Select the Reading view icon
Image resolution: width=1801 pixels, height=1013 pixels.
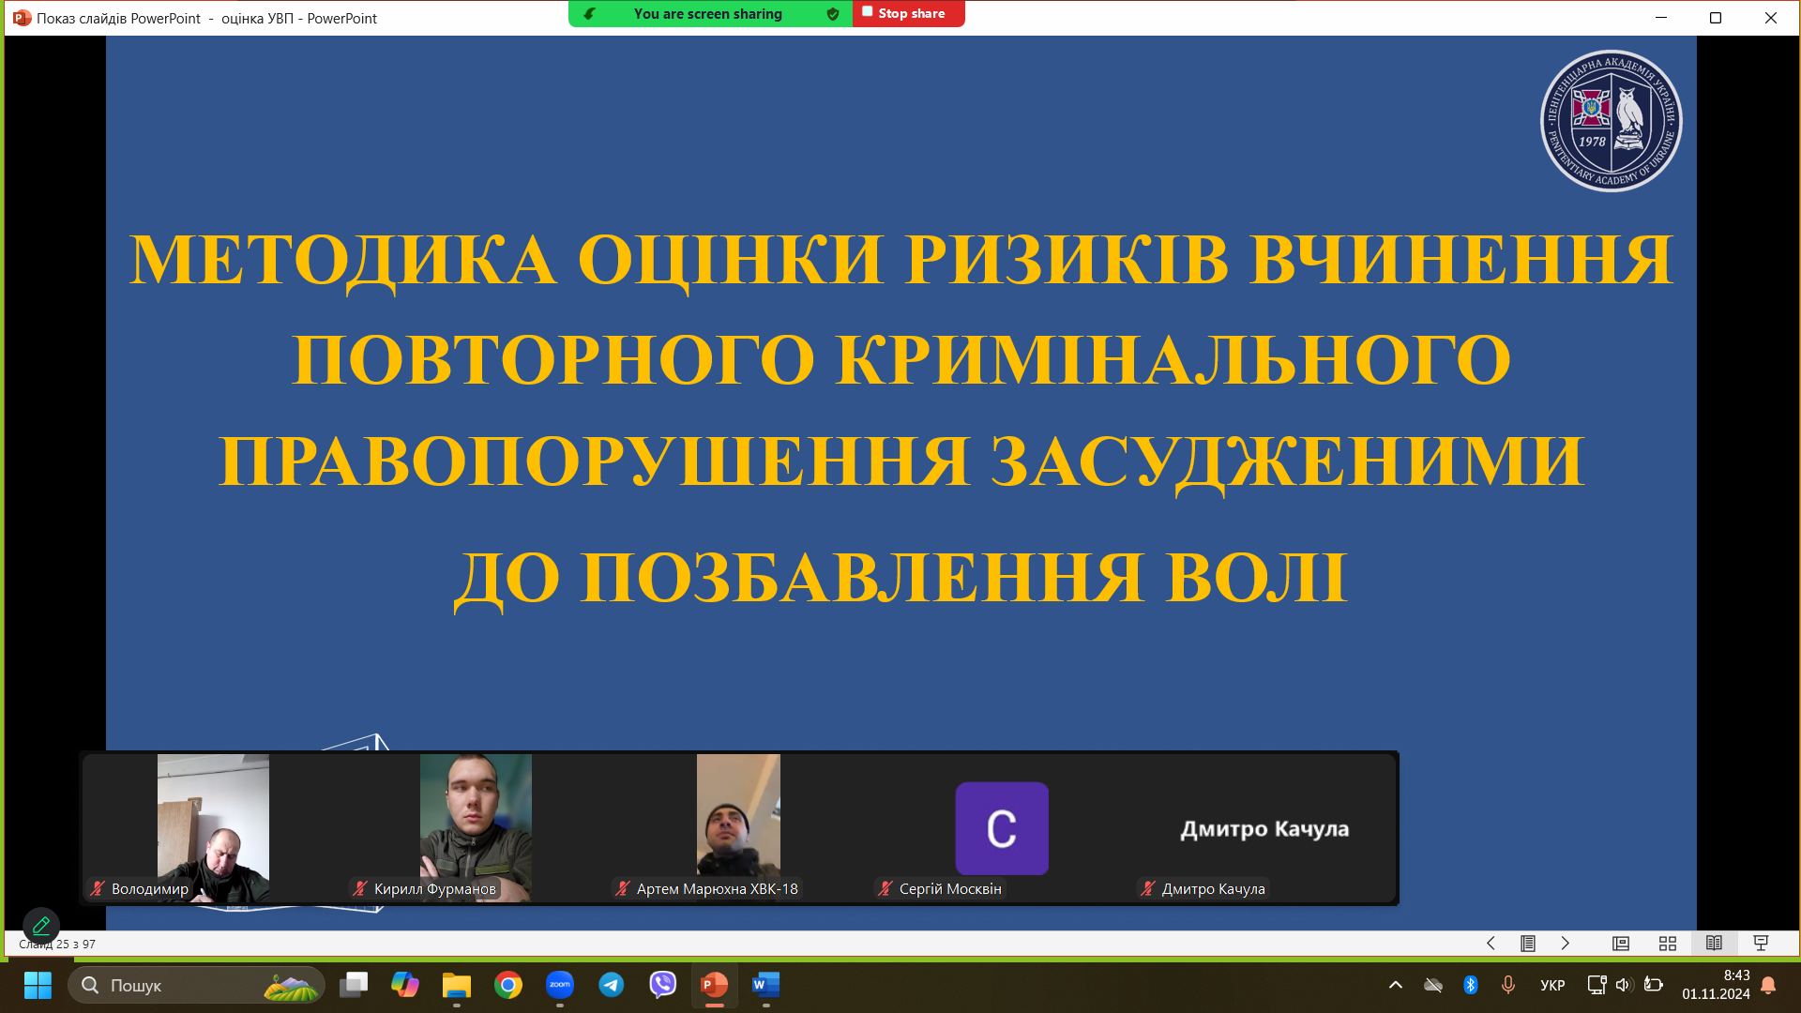pyautogui.click(x=1714, y=944)
